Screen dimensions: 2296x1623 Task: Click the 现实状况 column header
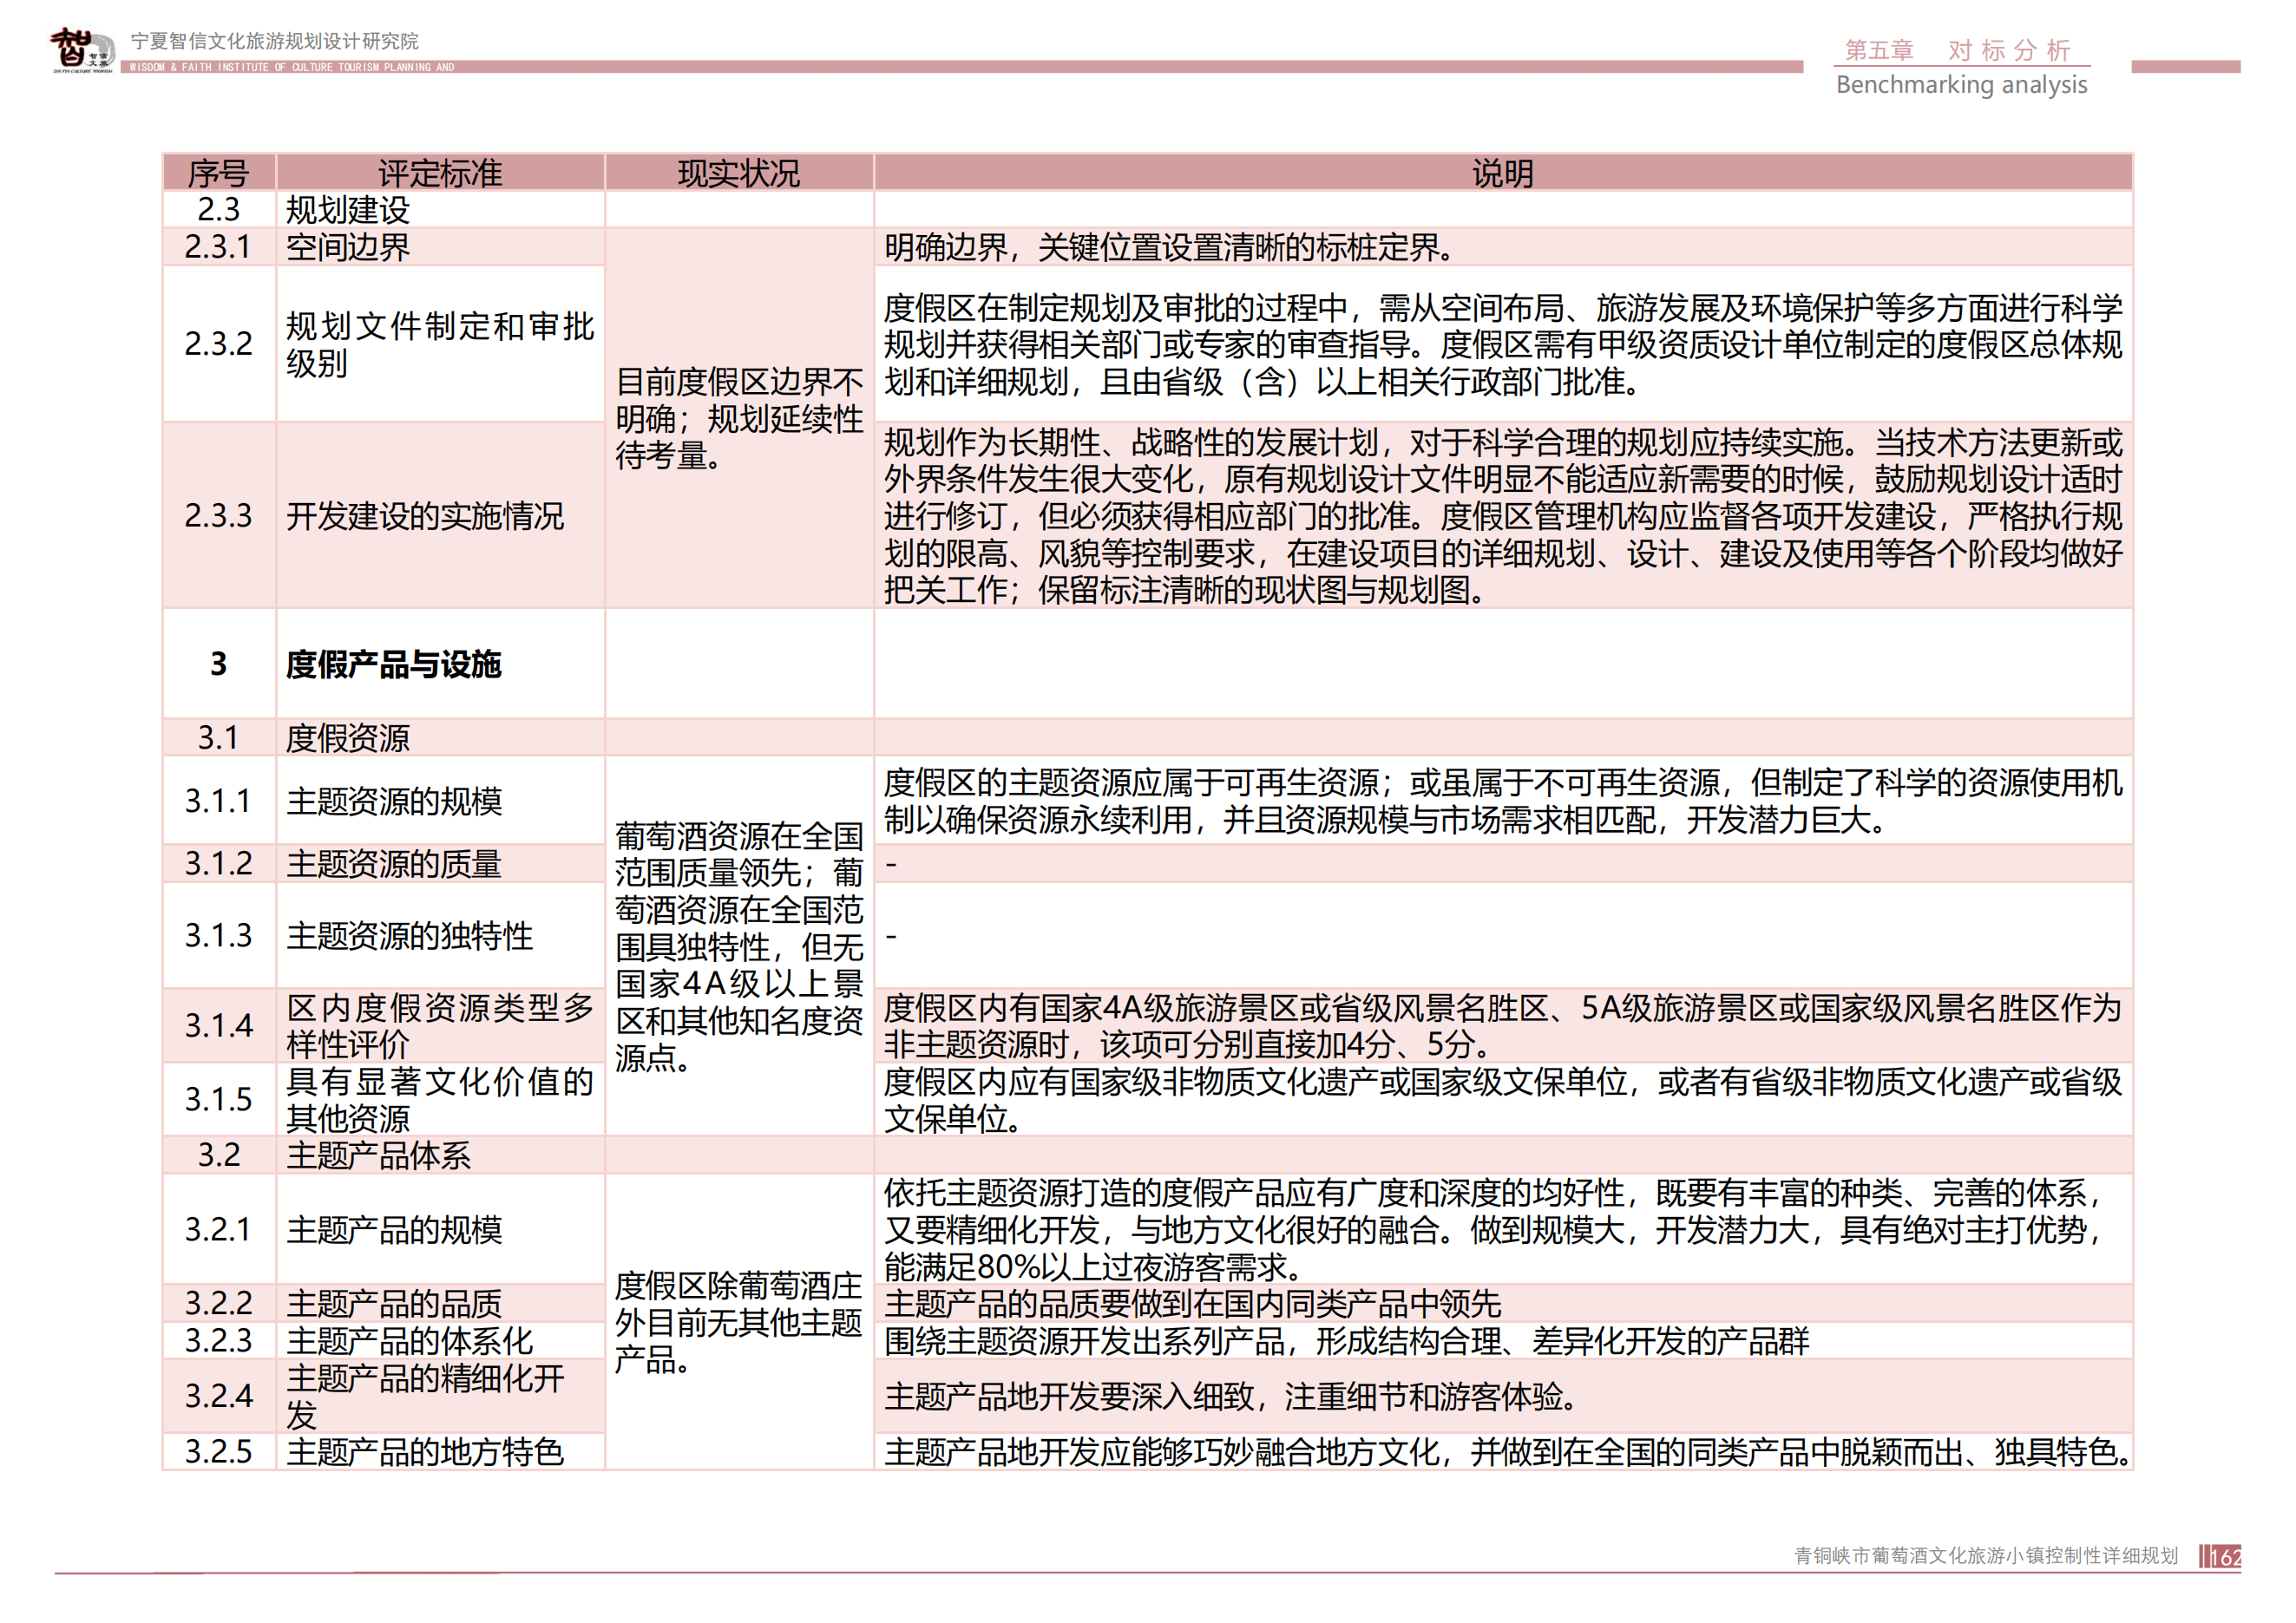[x=740, y=172]
